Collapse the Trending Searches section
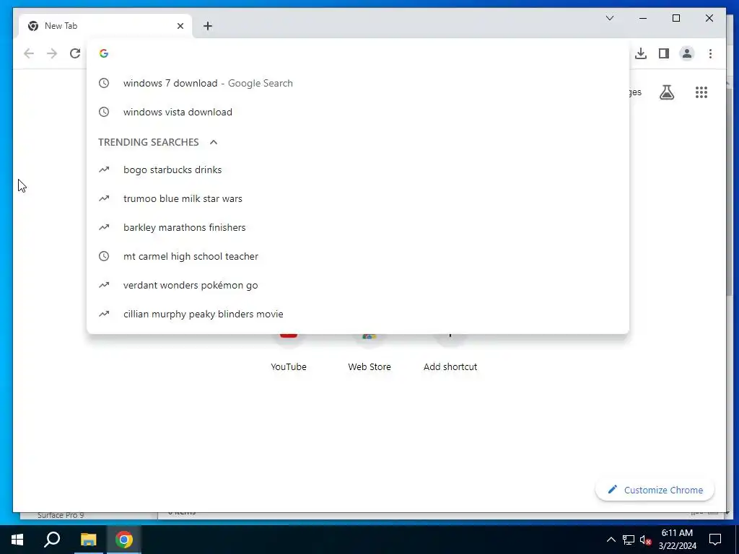 [x=214, y=142]
